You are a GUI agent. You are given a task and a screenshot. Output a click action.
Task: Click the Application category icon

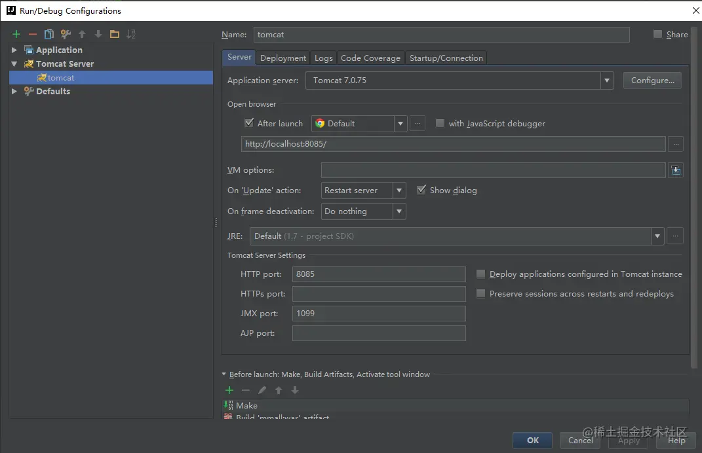(29, 50)
